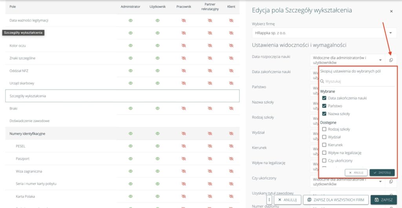Select Szczegóły wykształcenia row in field list
This screenshot has width=402, height=208.
pos(122,96)
